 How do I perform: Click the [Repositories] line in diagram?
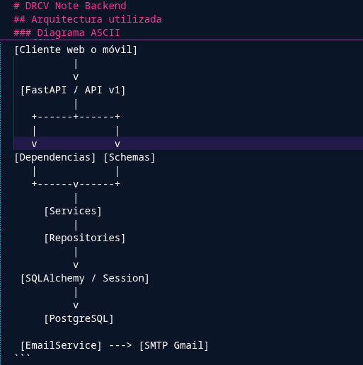click(84, 238)
